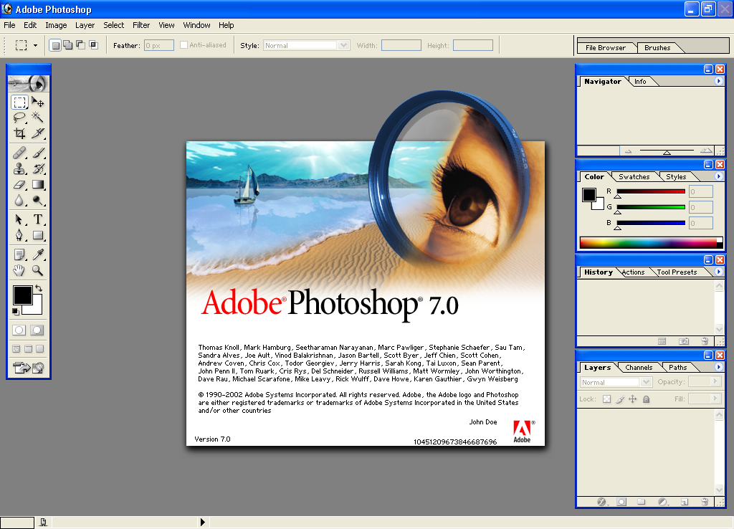
Task: Pick the Clone Stamp tool
Action: pyautogui.click(x=19, y=168)
